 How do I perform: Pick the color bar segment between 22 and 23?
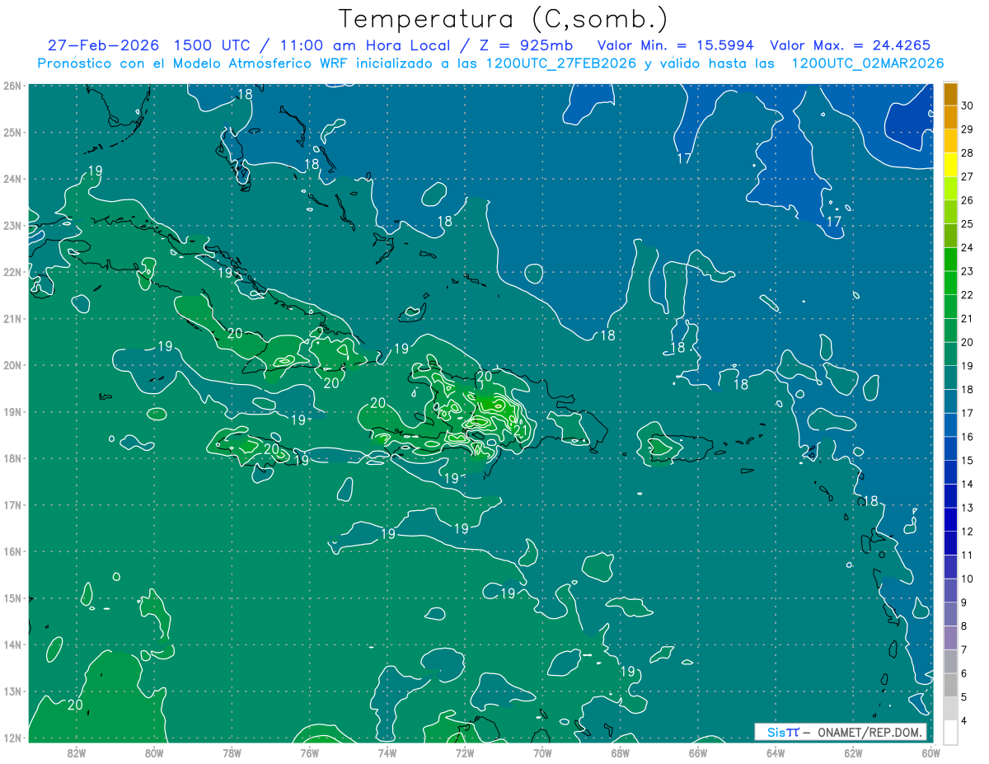[950, 284]
